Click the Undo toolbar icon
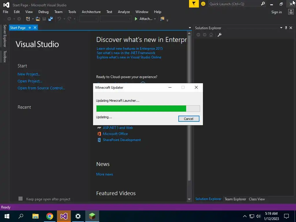 (59, 19)
